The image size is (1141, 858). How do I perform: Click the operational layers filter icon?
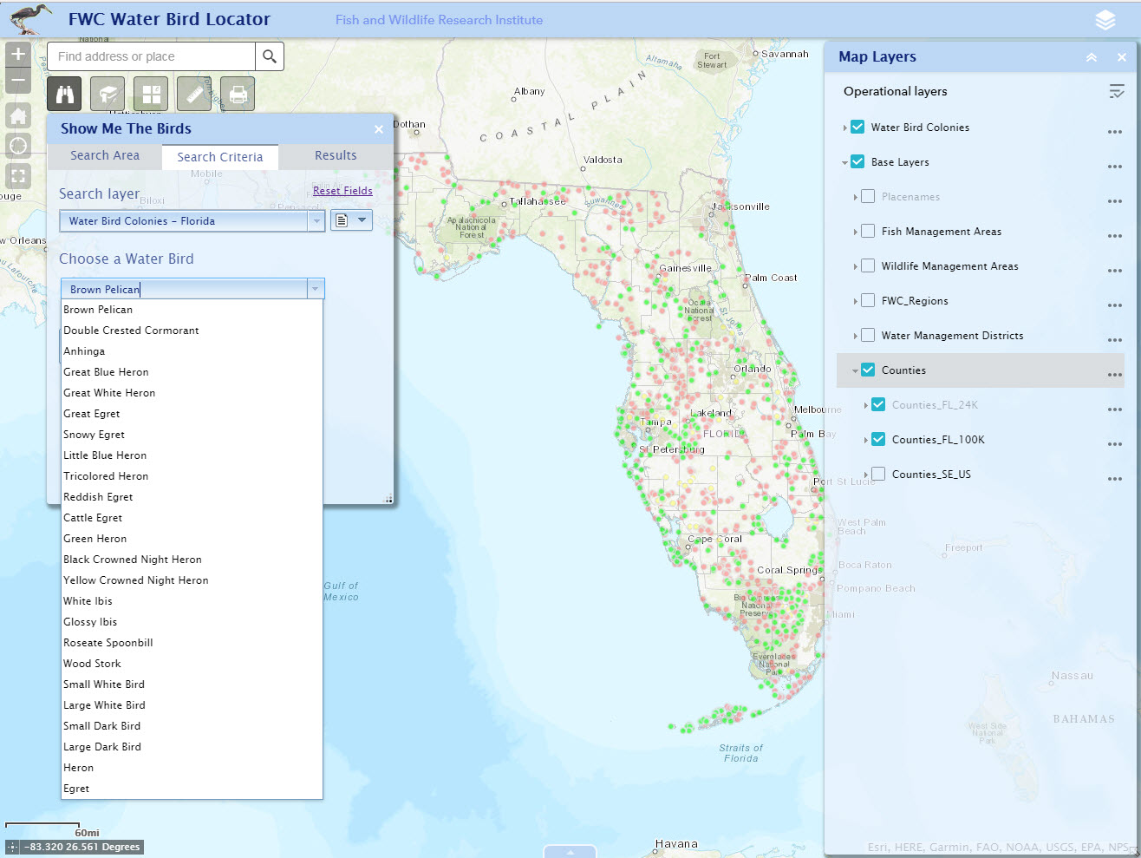tap(1117, 91)
